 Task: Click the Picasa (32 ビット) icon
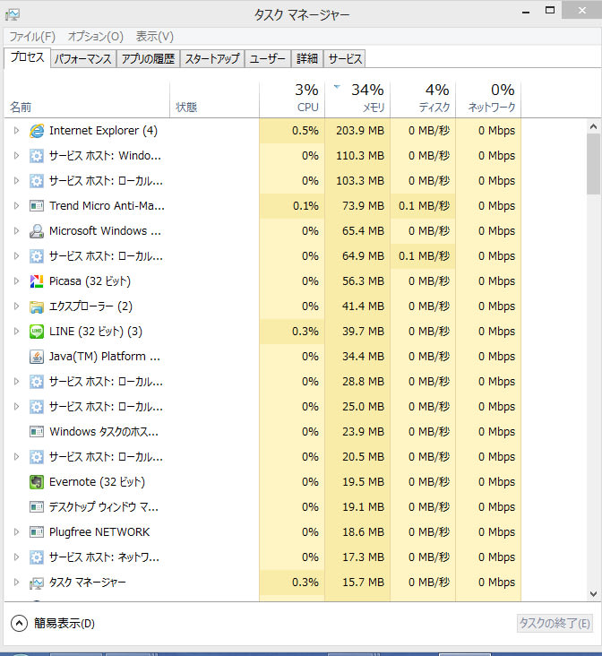pos(37,281)
